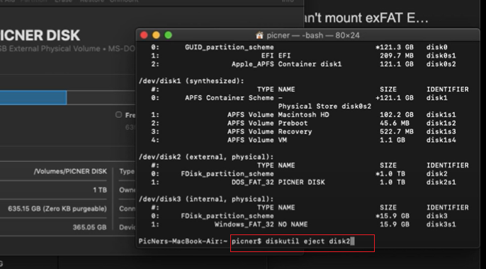486x269 pixels.
Task: Click the Free legend circle in Disk Utility
Action: pyautogui.click(x=118, y=115)
